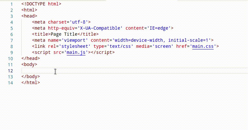This screenshot has height=130, width=248.
Task: Click line number 12 in gutter
Action: [x=10, y=71]
